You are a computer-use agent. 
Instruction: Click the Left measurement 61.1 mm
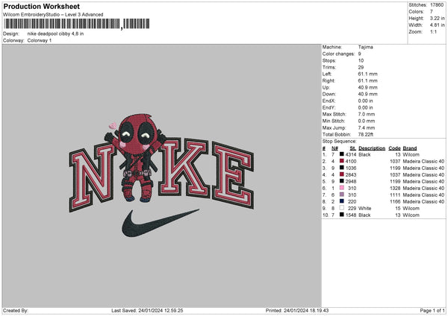pos(367,74)
